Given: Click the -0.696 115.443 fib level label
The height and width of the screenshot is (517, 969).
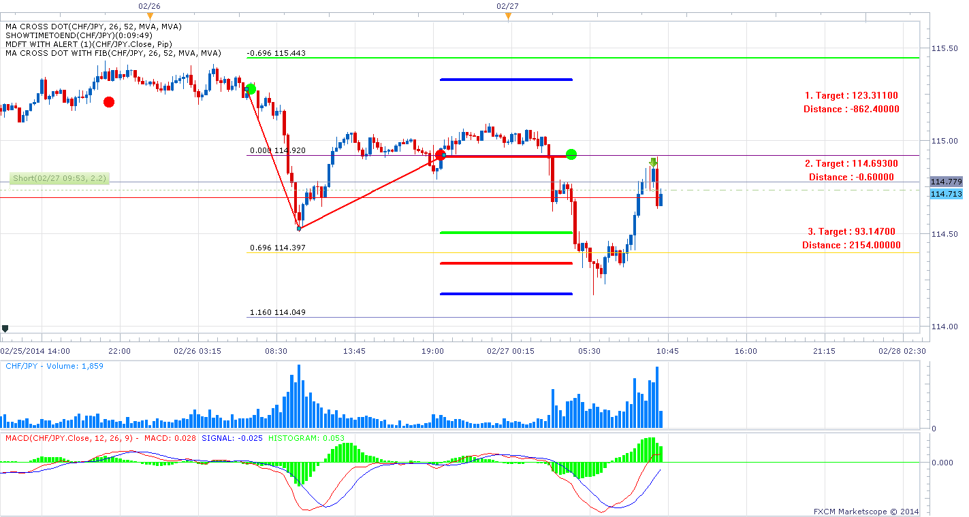Looking at the screenshot, I should [x=276, y=53].
